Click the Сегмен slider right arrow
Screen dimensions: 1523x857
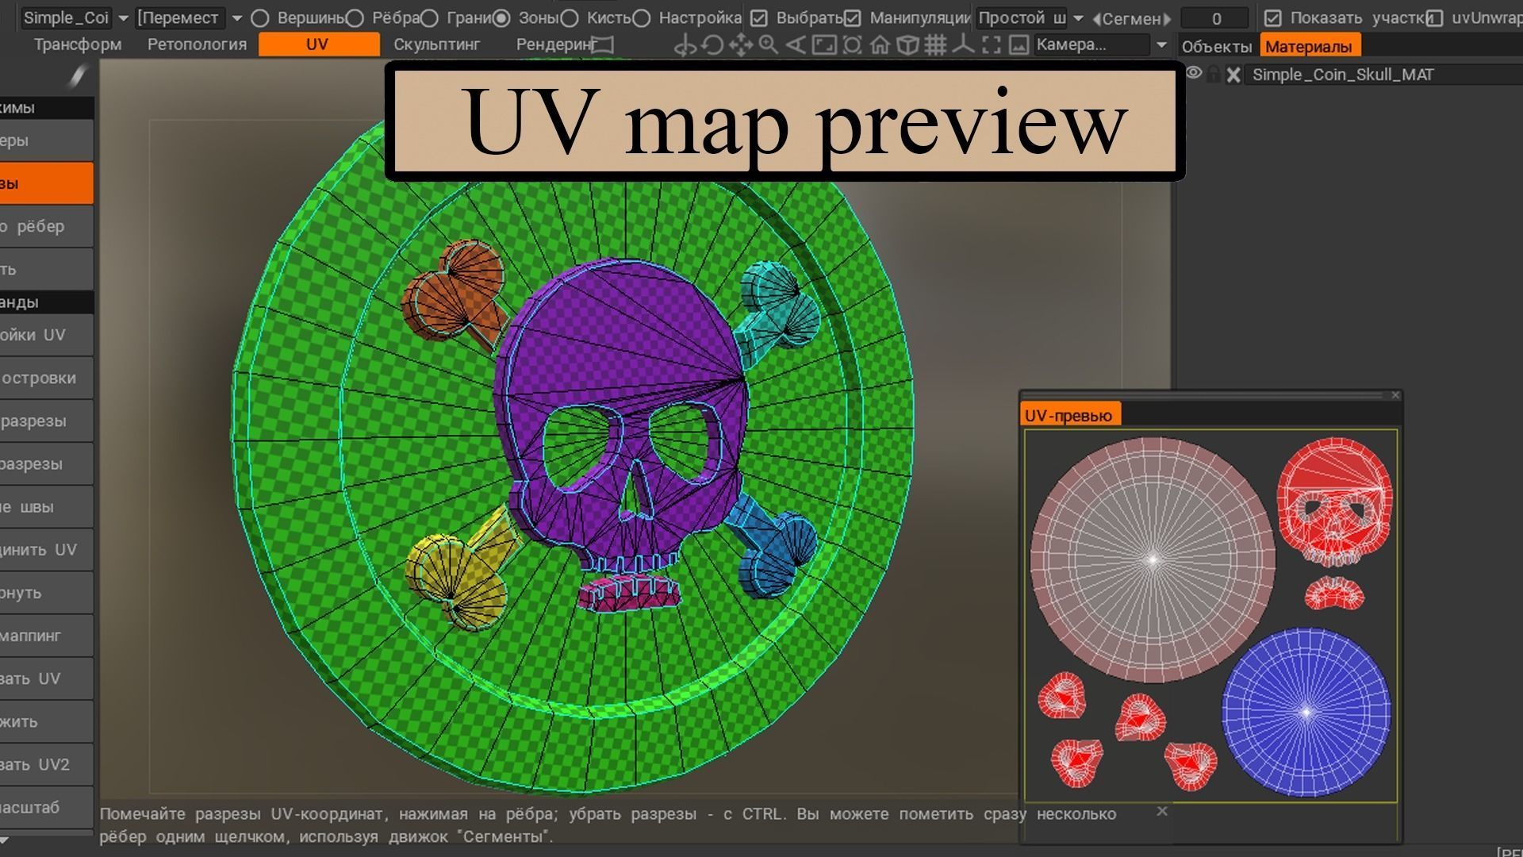[x=1166, y=18]
